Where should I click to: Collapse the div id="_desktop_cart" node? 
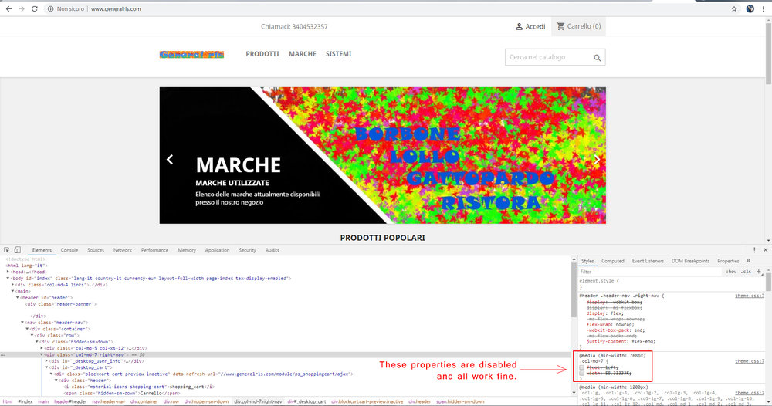[x=47, y=367]
